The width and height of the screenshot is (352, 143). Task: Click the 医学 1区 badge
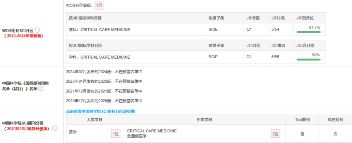point(116,134)
